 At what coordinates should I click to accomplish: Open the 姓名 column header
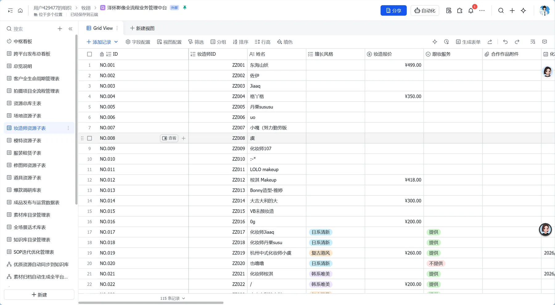point(277,54)
